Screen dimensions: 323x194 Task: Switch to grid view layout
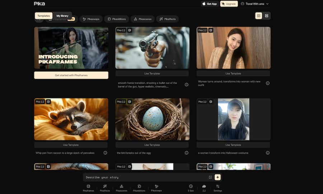258,16
